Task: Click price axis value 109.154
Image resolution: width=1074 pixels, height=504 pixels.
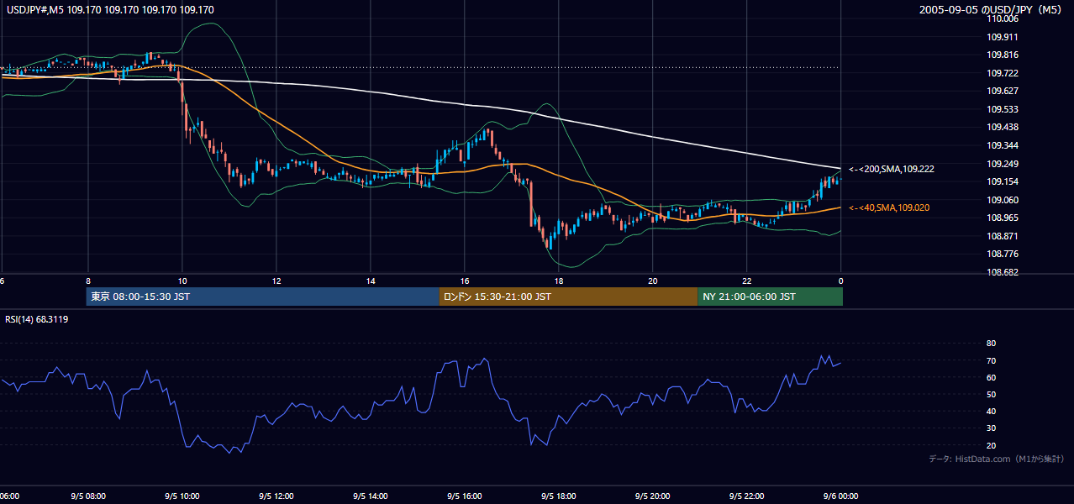Action: click(1002, 181)
